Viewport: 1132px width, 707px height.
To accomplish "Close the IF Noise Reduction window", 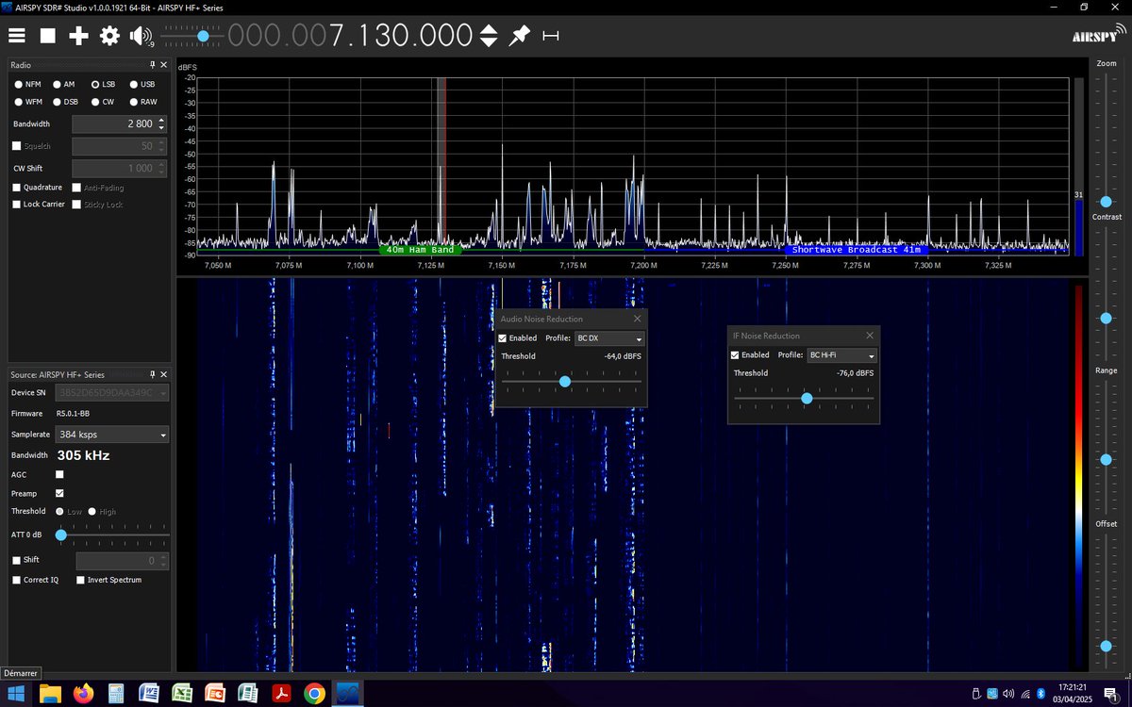I will [x=870, y=335].
